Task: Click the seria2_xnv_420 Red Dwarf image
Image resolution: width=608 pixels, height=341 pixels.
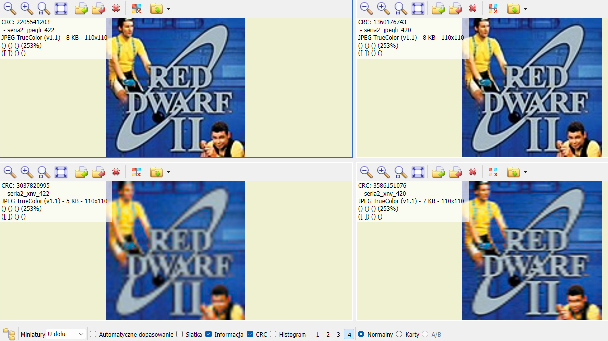Action: click(532, 251)
